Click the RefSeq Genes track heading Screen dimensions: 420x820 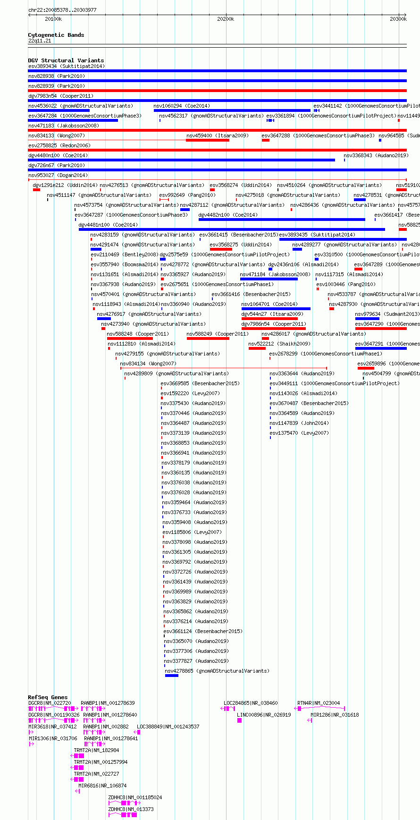pyautogui.click(x=48, y=697)
